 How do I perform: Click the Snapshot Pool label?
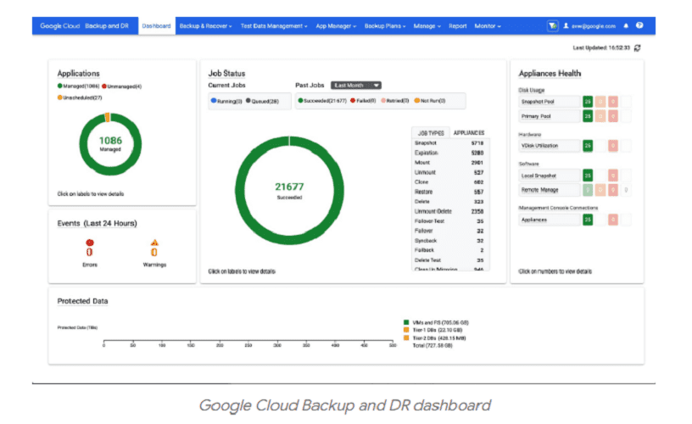point(538,102)
